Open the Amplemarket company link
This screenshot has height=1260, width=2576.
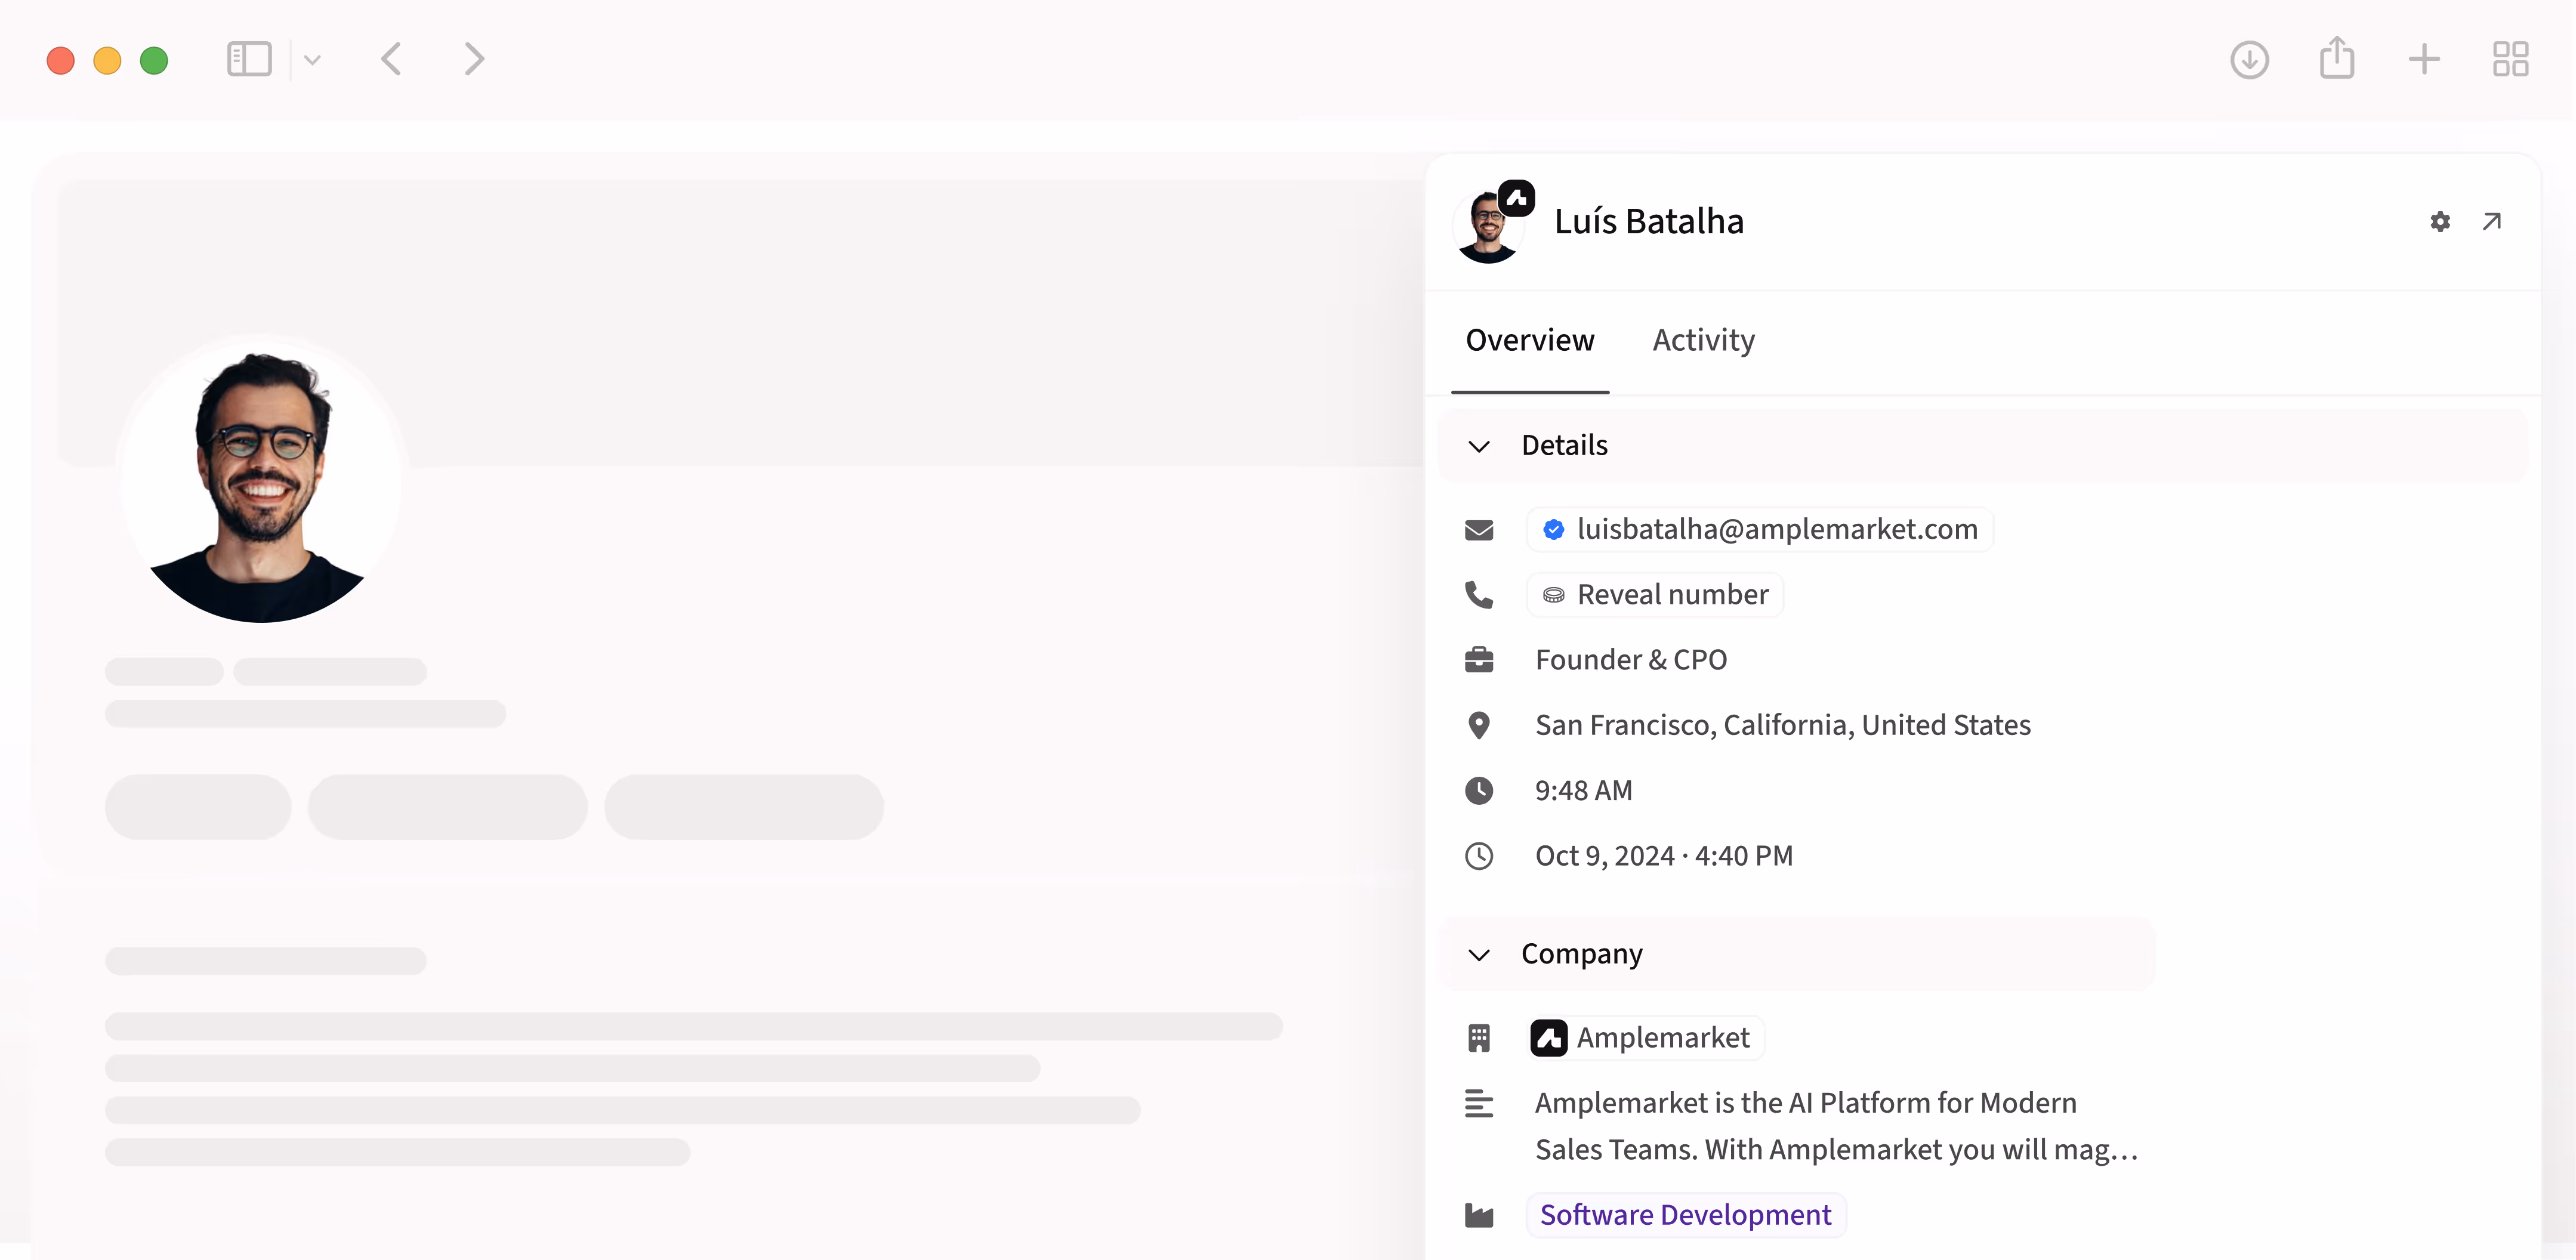click(1647, 1038)
